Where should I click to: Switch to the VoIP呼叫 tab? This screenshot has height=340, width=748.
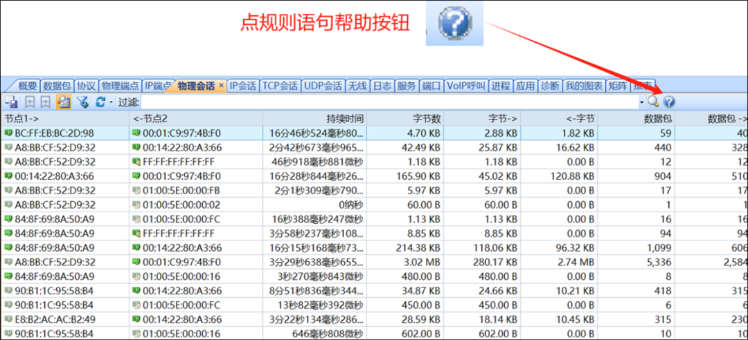point(466,86)
